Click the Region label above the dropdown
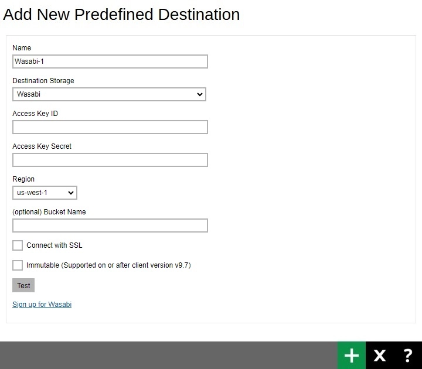422x369 pixels. coord(23,179)
